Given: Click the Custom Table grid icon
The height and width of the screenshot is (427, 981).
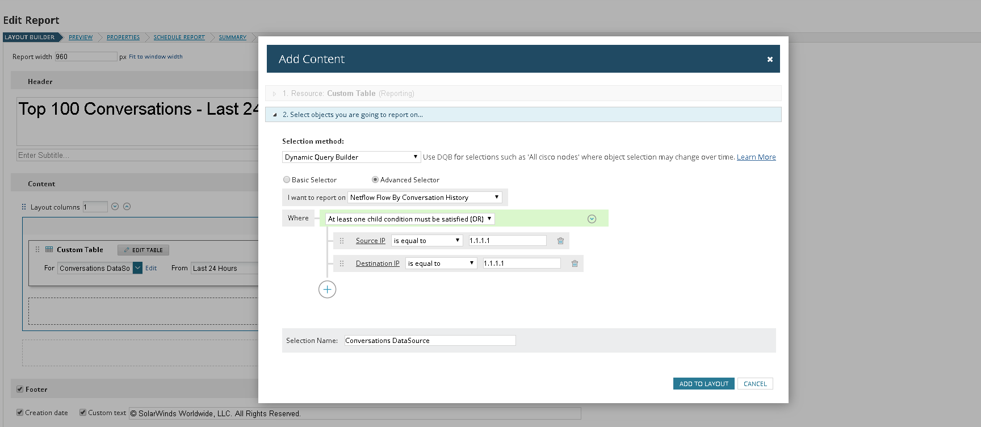Looking at the screenshot, I should click(49, 249).
